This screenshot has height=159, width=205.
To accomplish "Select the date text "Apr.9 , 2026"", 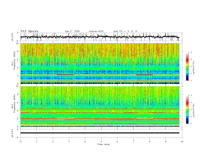I will click(72, 31).
